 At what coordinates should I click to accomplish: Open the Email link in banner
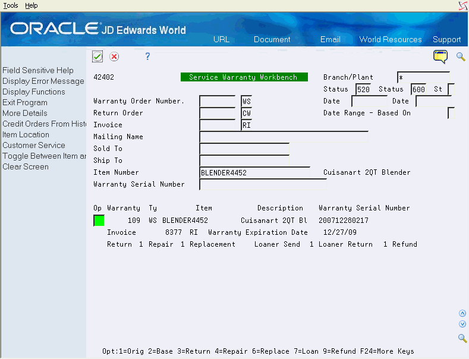[x=330, y=39]
